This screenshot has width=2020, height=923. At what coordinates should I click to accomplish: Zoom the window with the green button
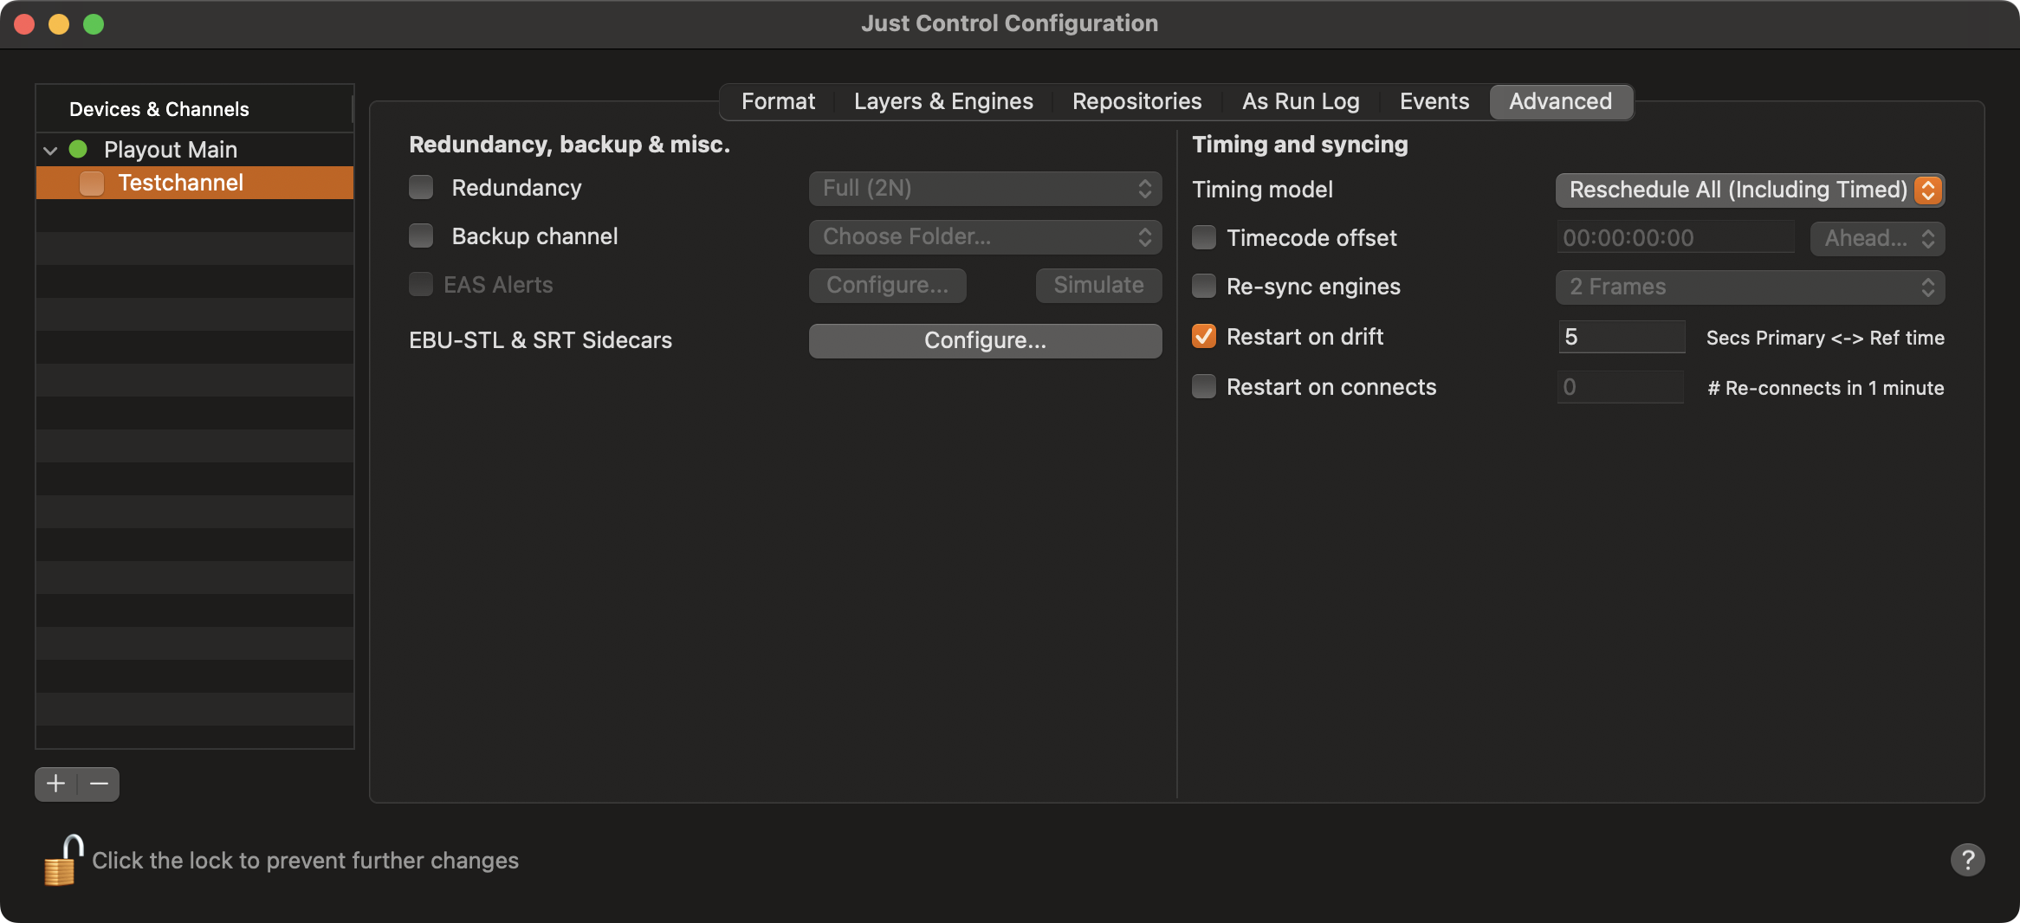pos(94,23)
